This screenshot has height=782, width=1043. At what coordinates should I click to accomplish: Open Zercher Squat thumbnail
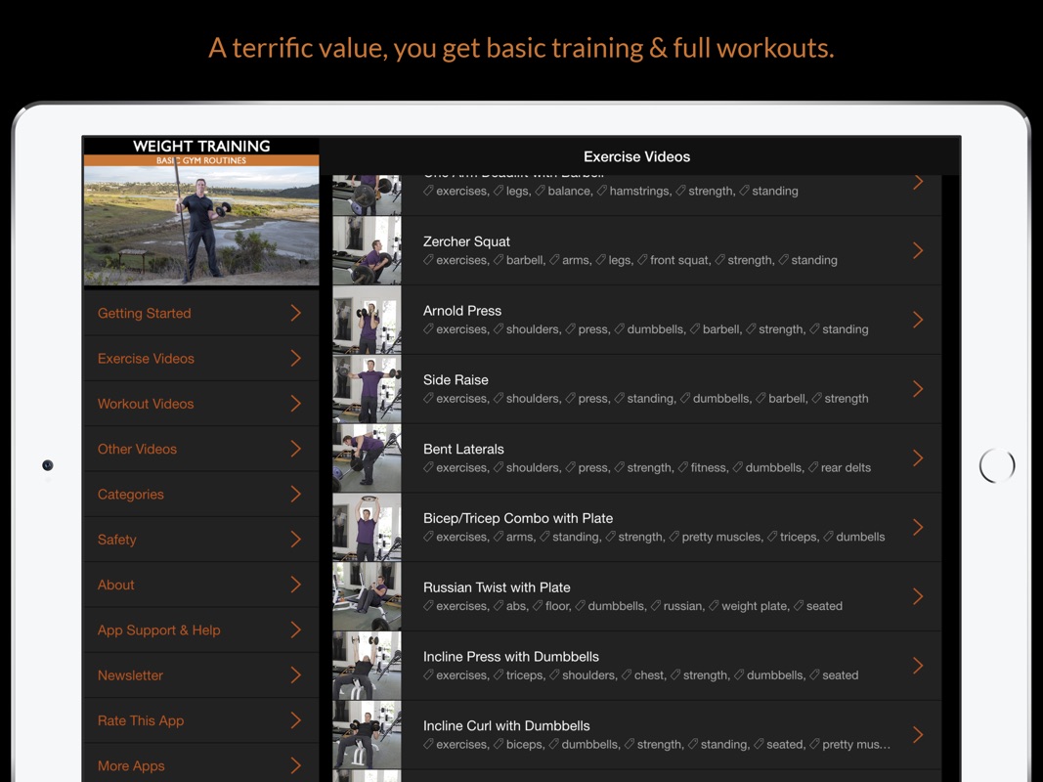point(367,250)
